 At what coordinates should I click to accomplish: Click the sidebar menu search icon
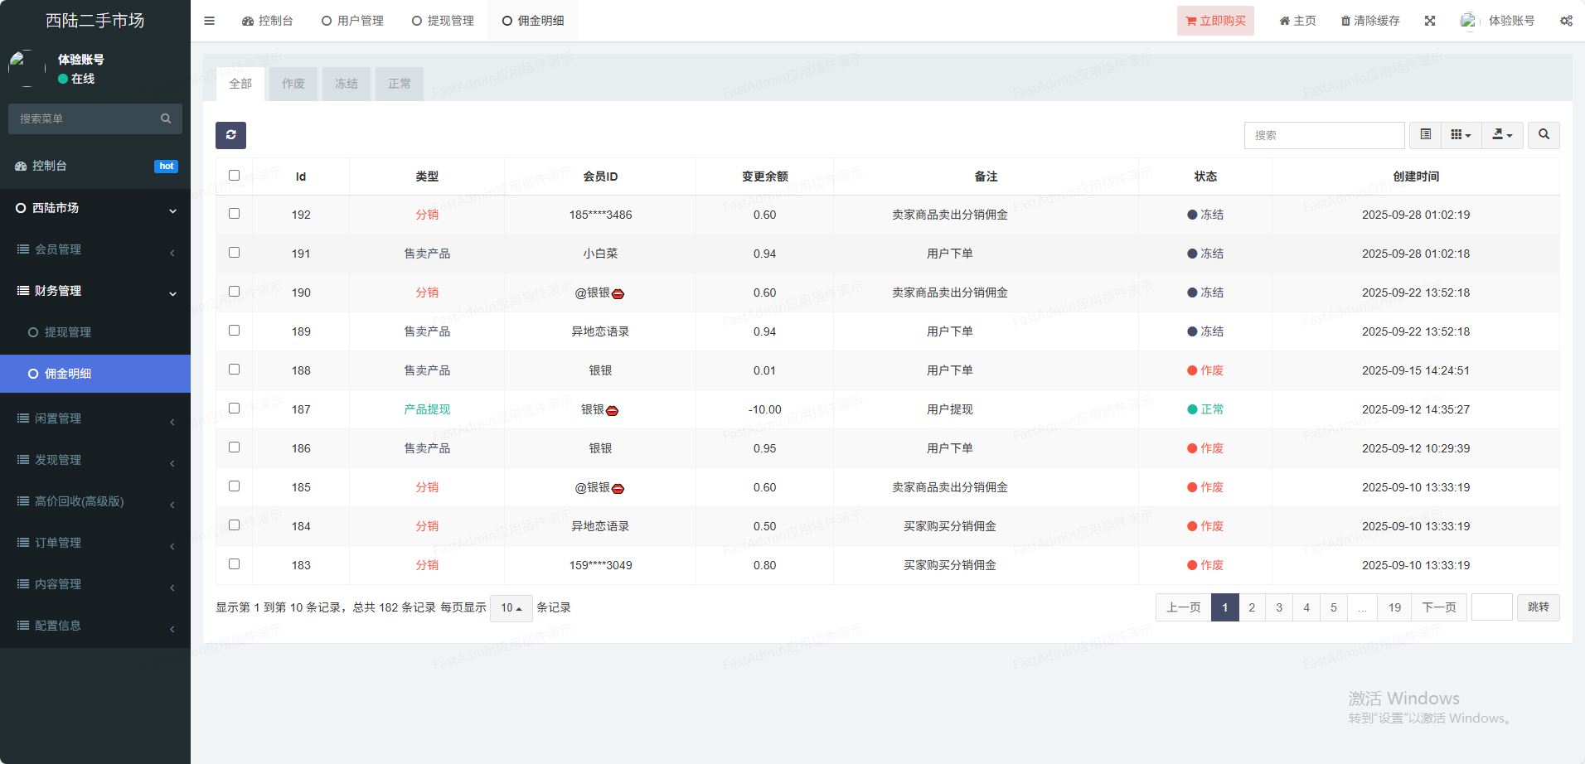tap(166, 118)
